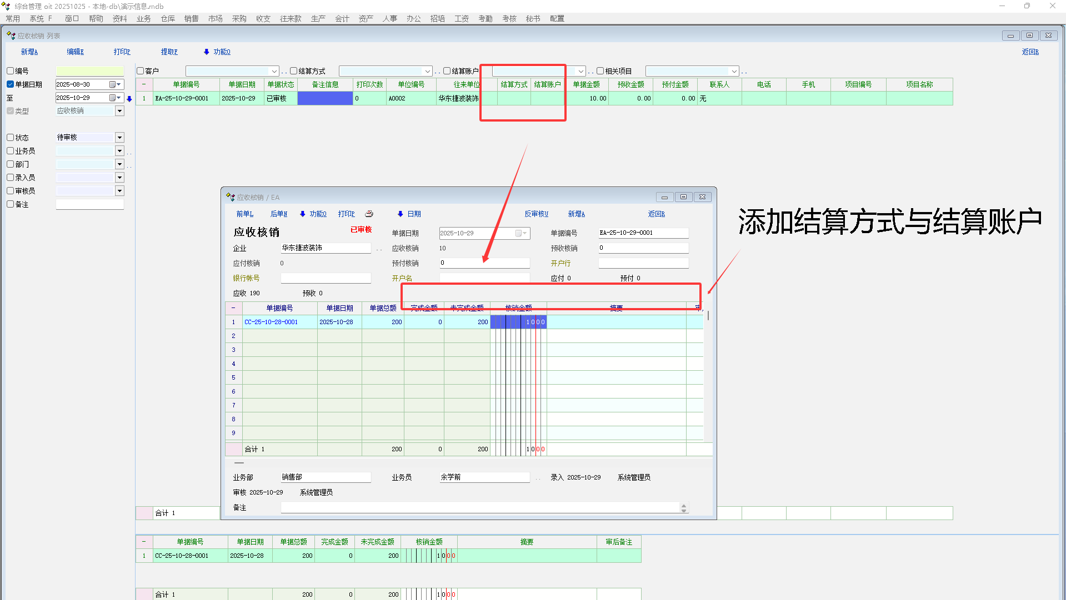Click the spinner arrows on the 备注 field
The width and height of the screenshot is (1066, 600).
pos(684,508)
